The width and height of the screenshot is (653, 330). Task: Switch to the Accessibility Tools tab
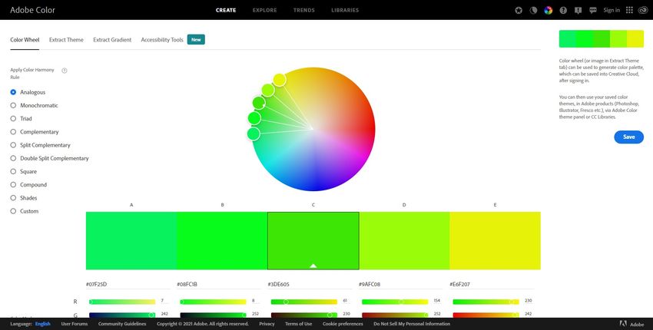point(162,40)
